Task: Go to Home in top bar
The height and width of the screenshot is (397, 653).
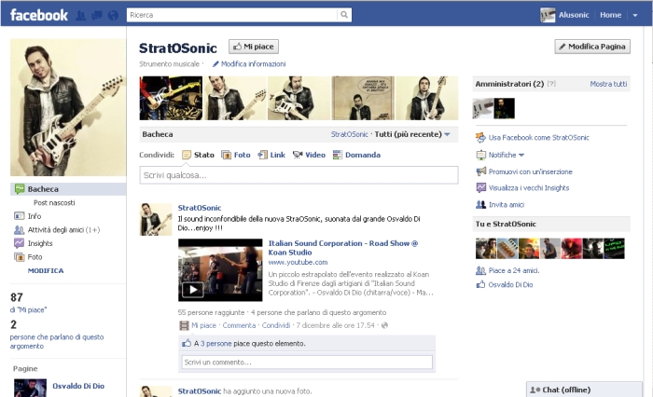Action: click(x=610, y=15)
